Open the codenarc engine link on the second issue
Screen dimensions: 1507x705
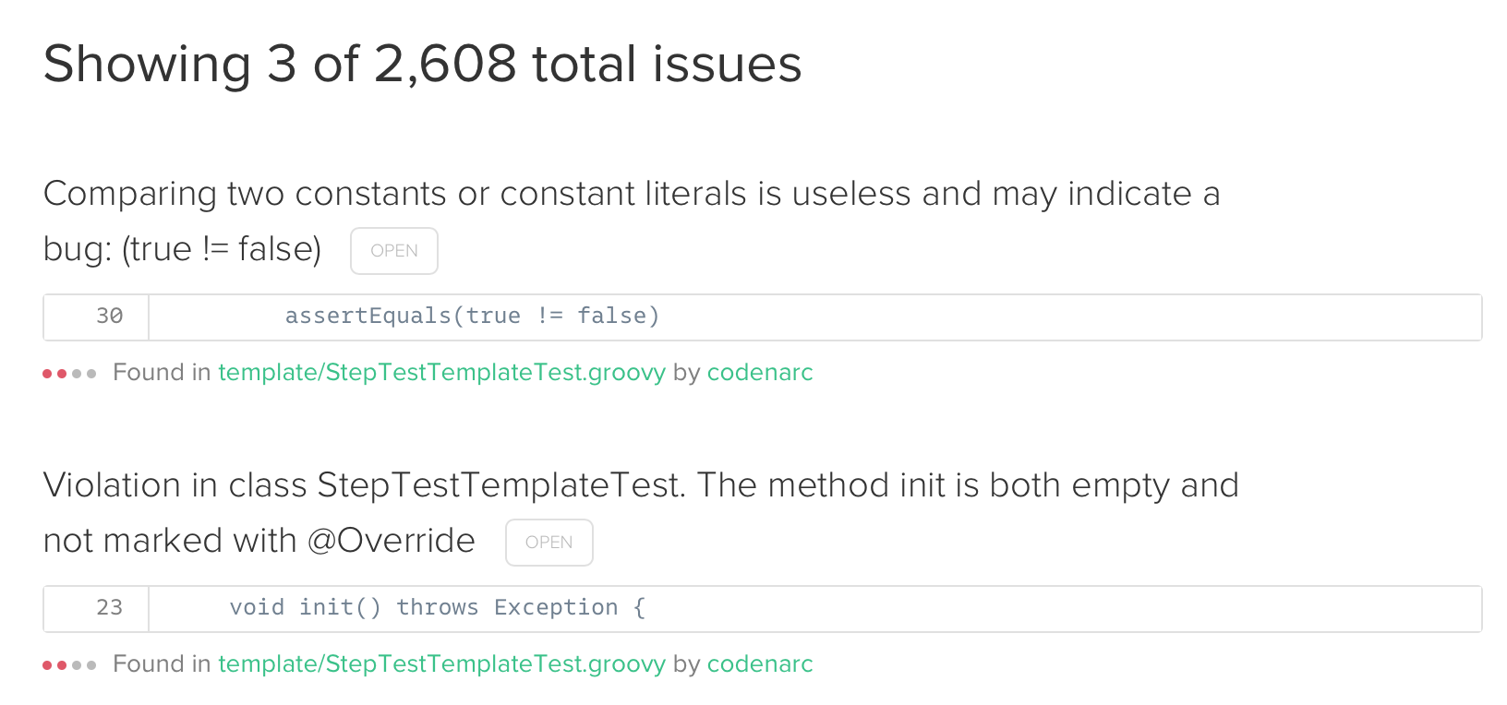click(x=759, y=664)
